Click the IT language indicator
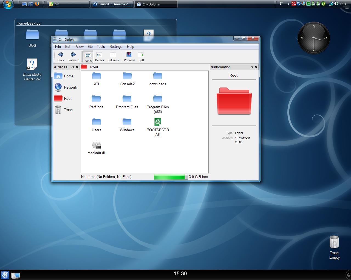 [x=281, y=4]
